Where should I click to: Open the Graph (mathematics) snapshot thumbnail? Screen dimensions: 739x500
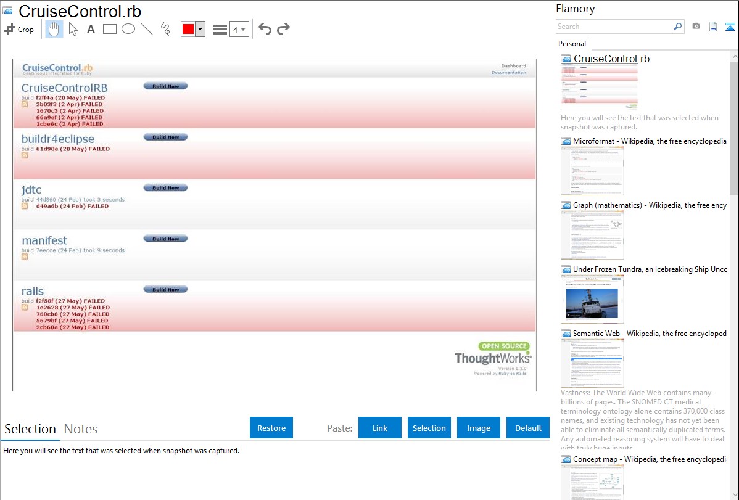[x=592, y=235]
